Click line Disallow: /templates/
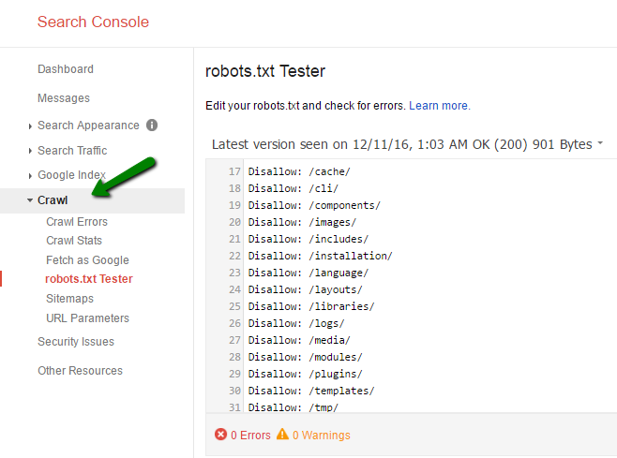This screenshot has height=458, width=617. click(311, 391)
